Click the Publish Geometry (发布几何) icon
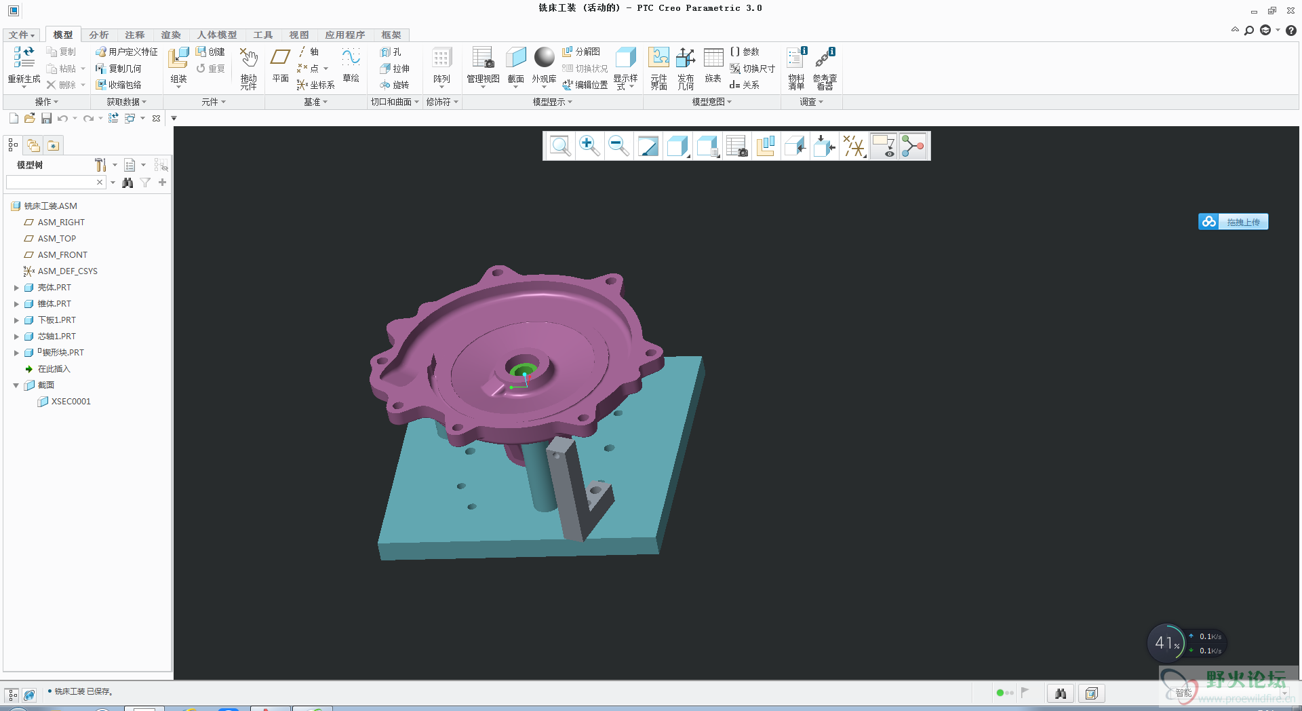The height and width of the screenshot is (711, 1302). pyautogui.click(x=686, y=58)
